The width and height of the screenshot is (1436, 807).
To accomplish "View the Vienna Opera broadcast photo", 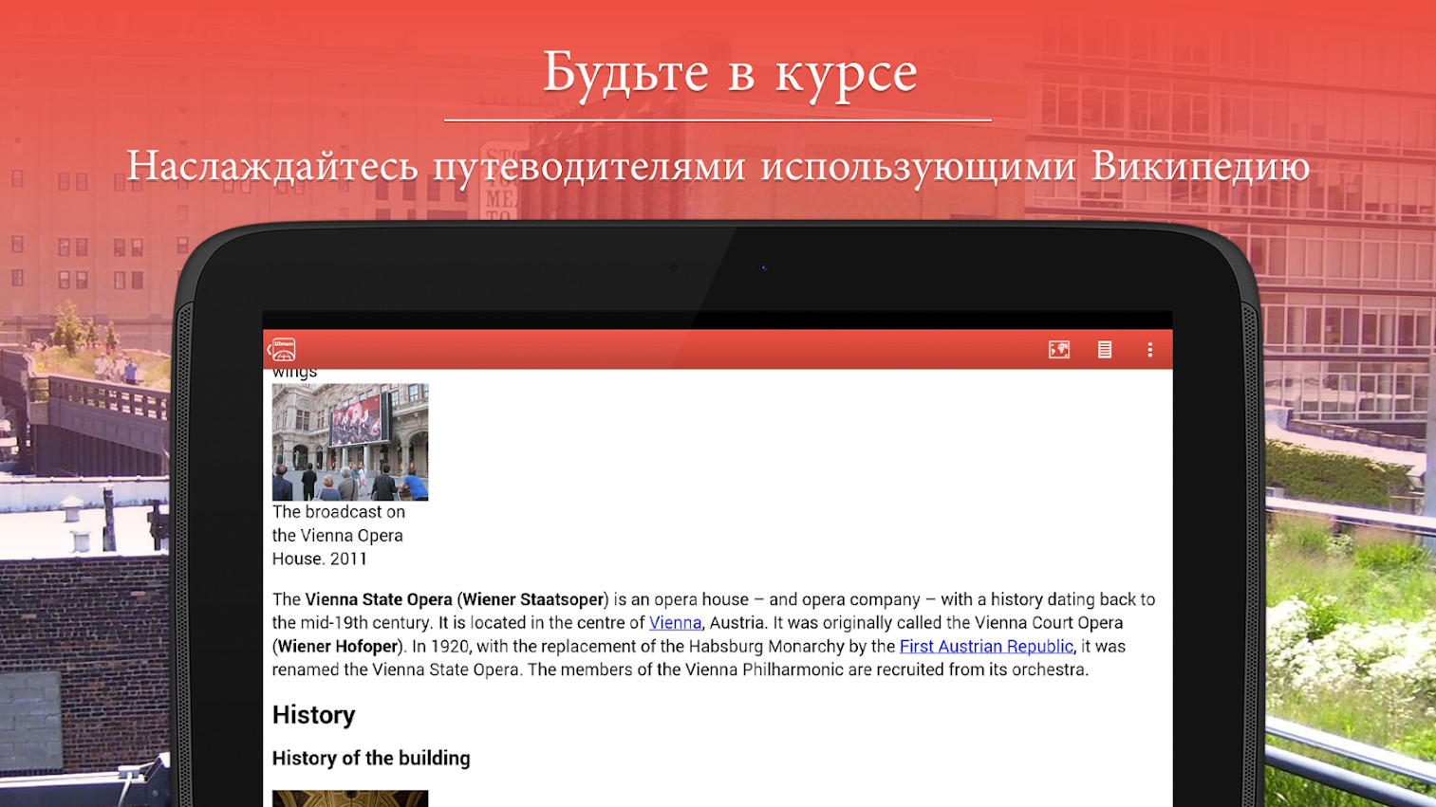I will click(x=350, y=442).
